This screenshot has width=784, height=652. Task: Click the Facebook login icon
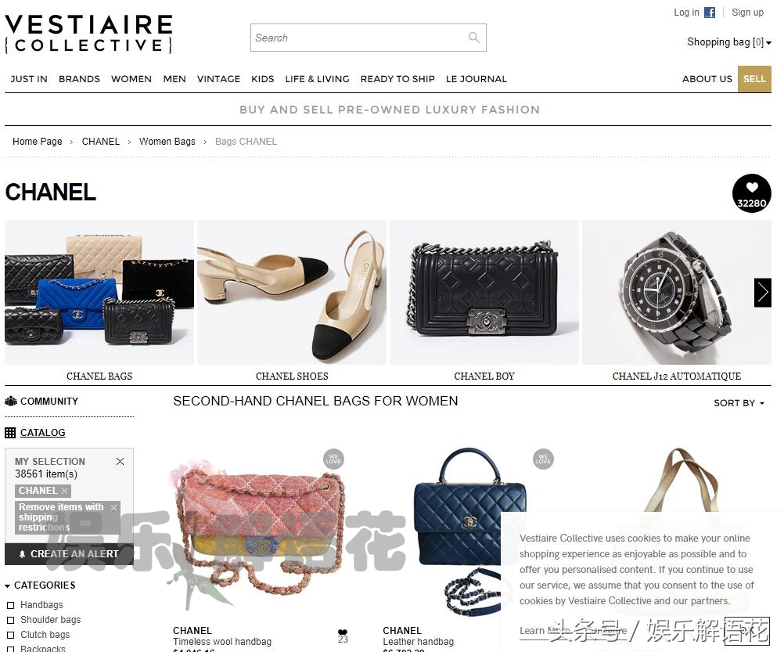click(x=710, y=13)
